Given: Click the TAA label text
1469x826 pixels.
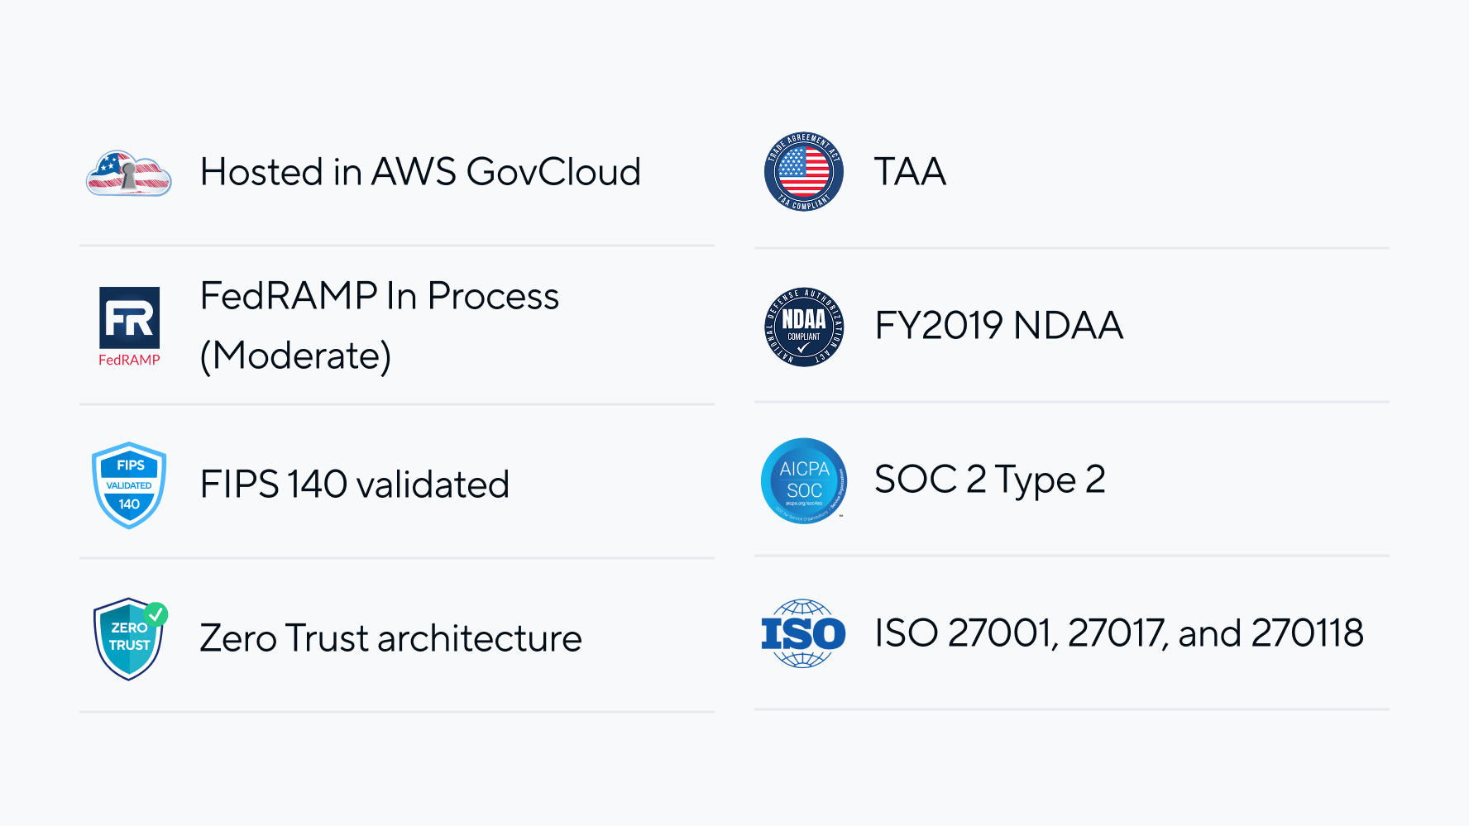Looking at the screenshot, I should (x=910, y=172).
